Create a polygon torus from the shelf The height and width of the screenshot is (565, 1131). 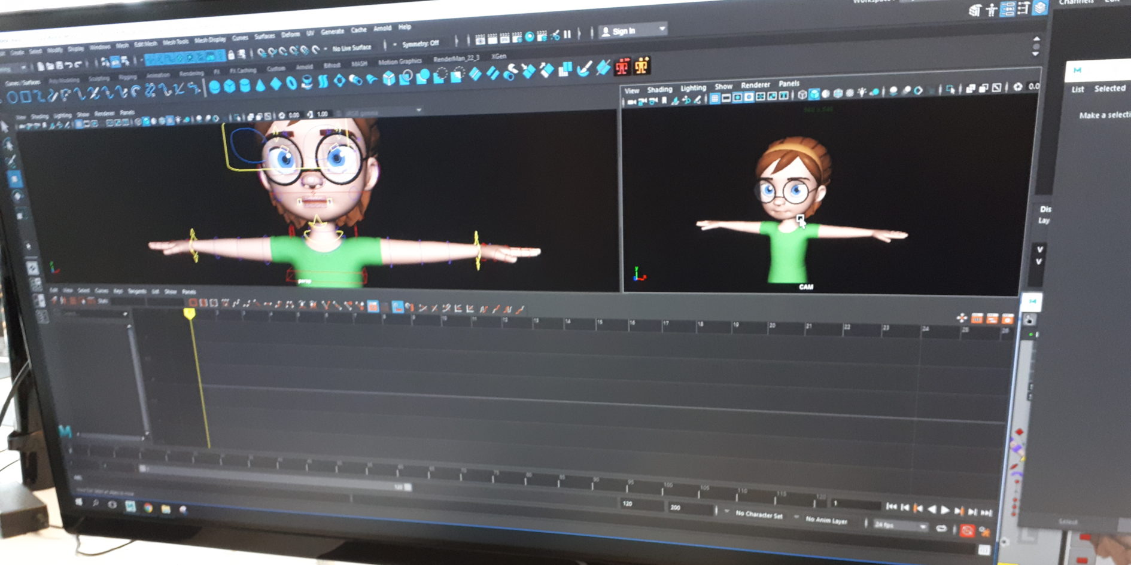point(291,83)
